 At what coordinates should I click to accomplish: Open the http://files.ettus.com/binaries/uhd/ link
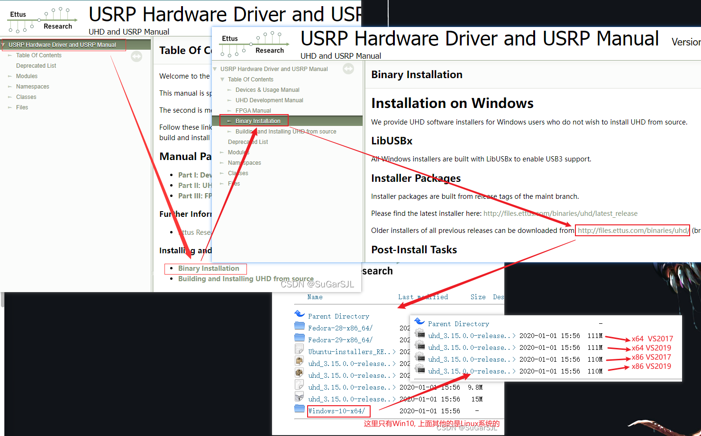coord(632,230)
